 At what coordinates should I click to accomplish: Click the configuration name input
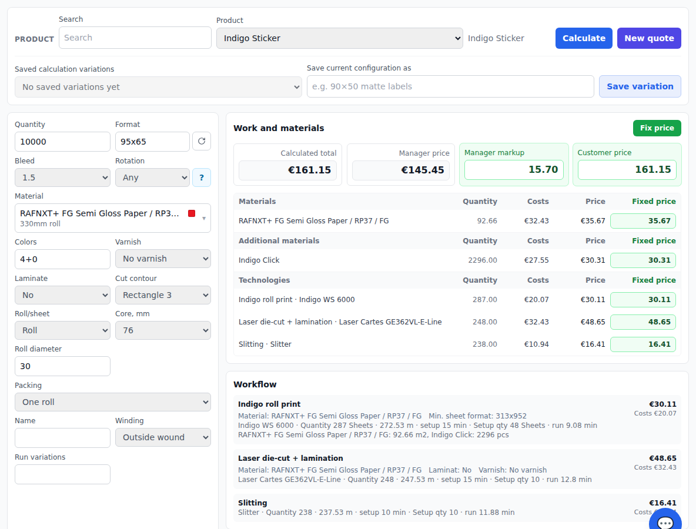click(450, 86)
